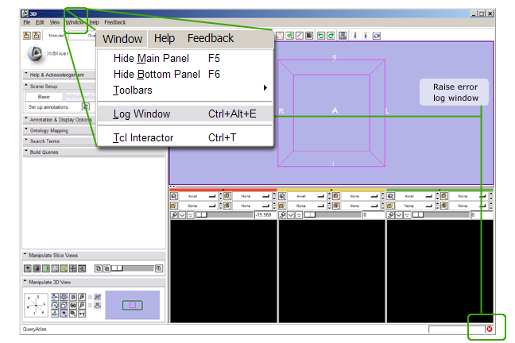This screenshot has width=515, height=343.
Task: Toggle visibility eye in red slice controller
Action: coord(184,214)
